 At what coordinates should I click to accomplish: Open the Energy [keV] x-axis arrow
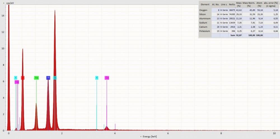point(141,137)
